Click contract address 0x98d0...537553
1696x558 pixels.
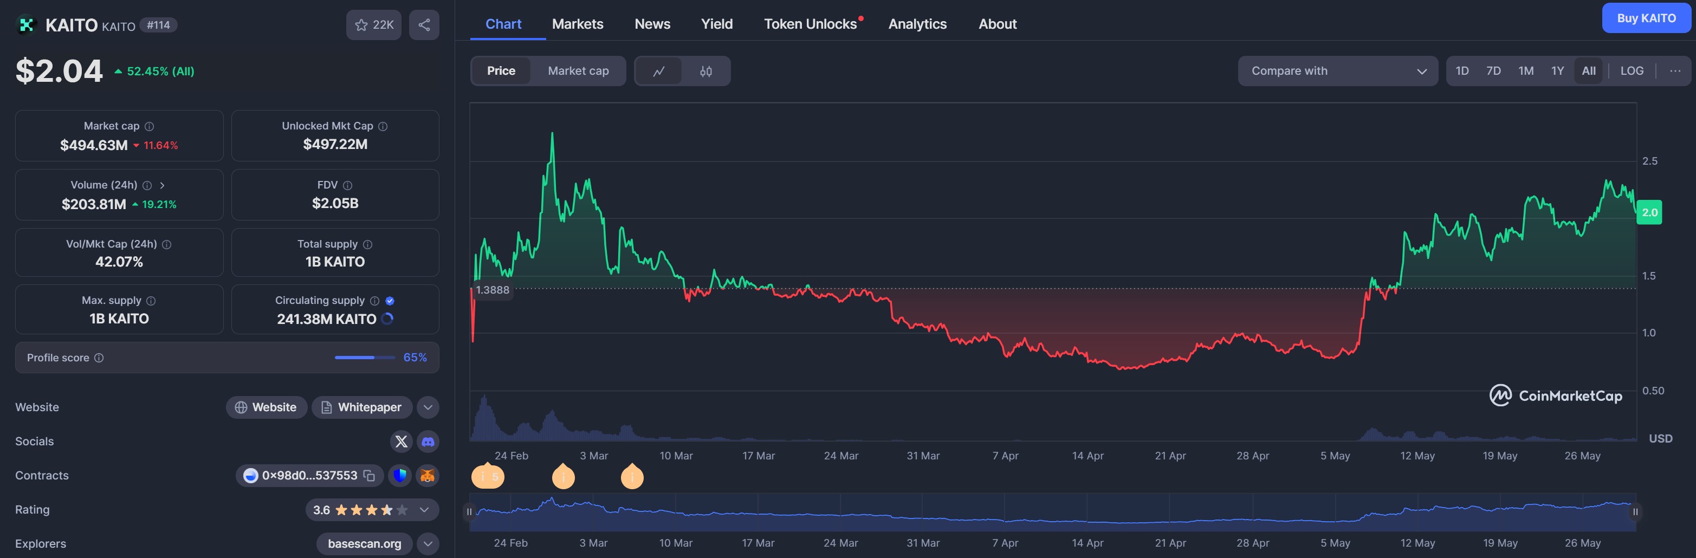click(x=309, y=476)
